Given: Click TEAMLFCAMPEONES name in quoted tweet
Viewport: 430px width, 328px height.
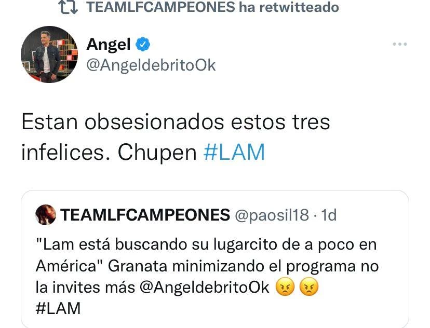Looking at the screenshot, I should [x=145, y=215].
